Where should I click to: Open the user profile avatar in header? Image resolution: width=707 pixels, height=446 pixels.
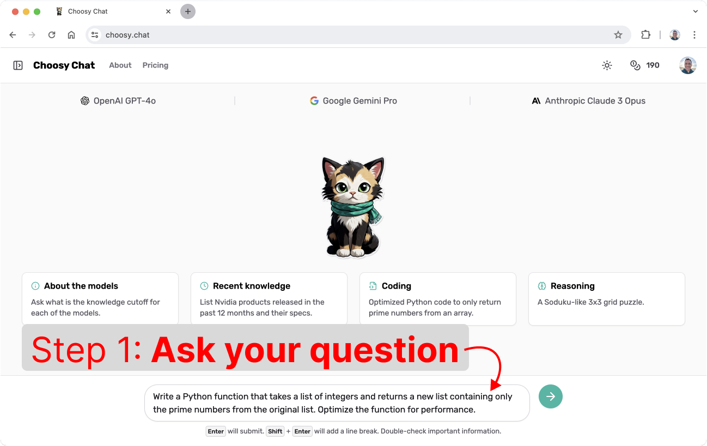(x=688, y=65)
